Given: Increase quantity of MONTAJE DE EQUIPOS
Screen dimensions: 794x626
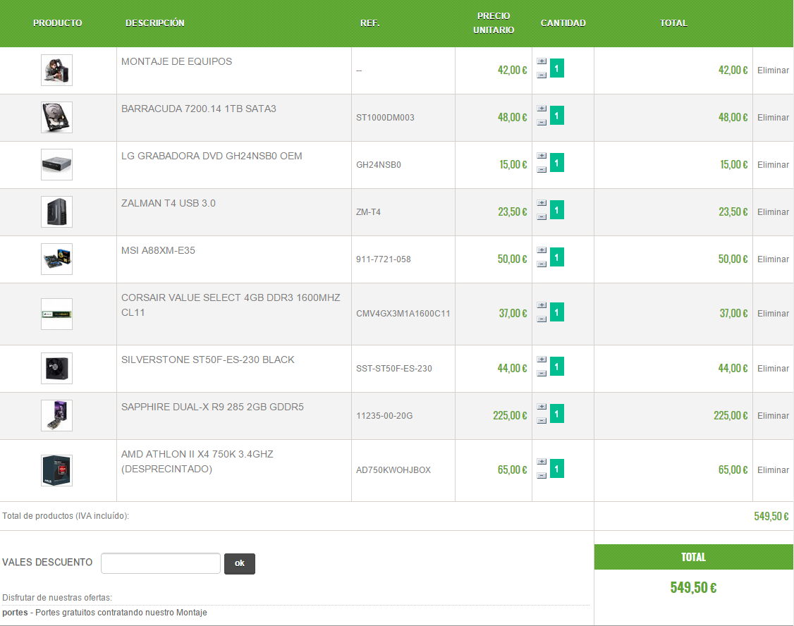Looking at the screenshot, I should pos(542,61).
